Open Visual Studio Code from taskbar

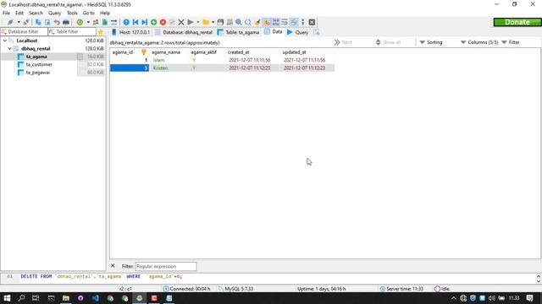click(x=96, y=298)
